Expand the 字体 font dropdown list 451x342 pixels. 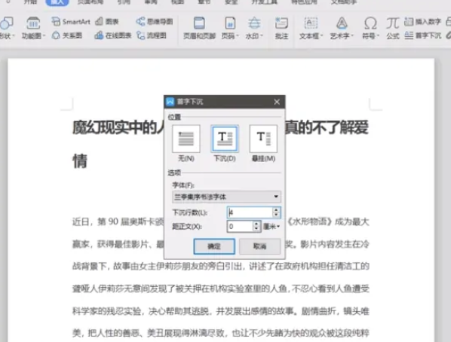pyautogui.click(x=276, y=197)
